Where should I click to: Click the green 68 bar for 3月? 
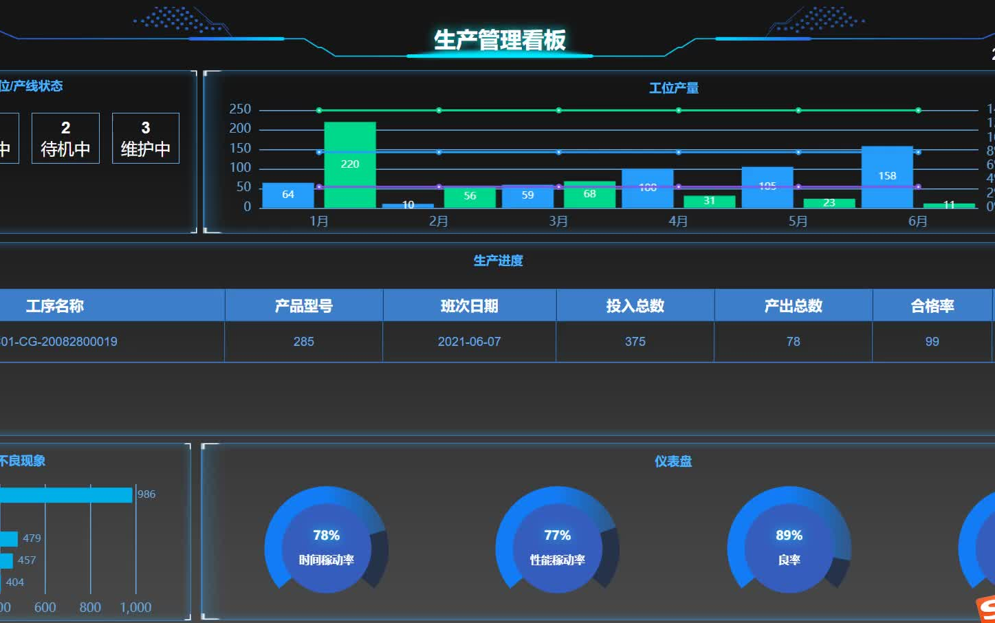589,195
